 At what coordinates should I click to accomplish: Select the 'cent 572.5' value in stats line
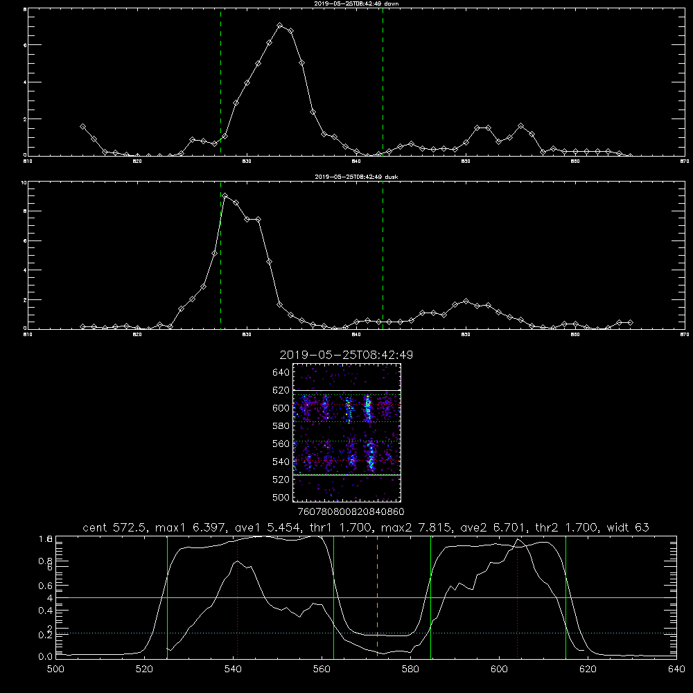coord(114,527)
